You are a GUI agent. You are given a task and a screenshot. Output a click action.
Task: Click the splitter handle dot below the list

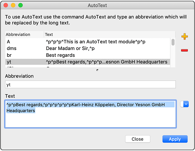[97, 70]
